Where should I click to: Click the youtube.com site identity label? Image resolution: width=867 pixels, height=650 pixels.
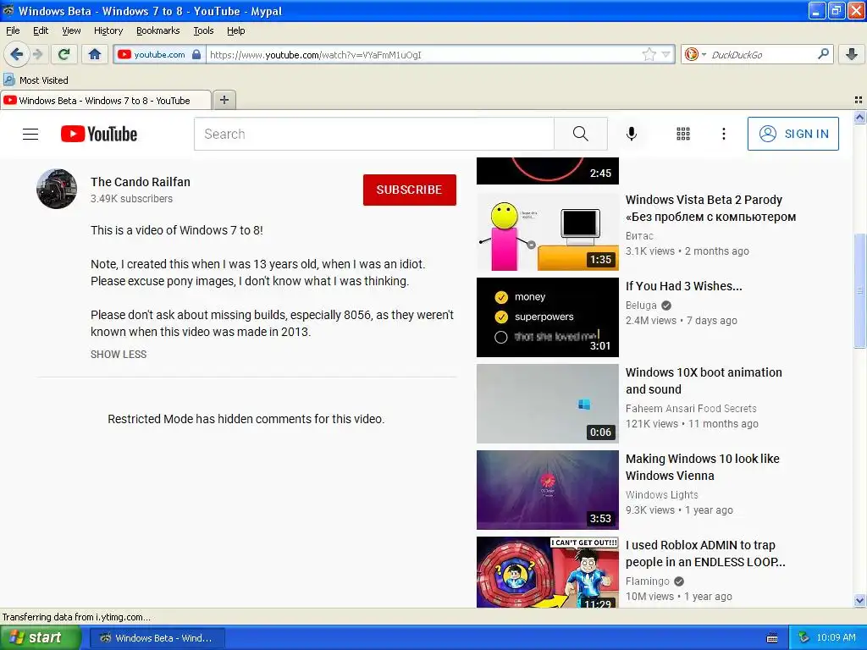[159, 54]
